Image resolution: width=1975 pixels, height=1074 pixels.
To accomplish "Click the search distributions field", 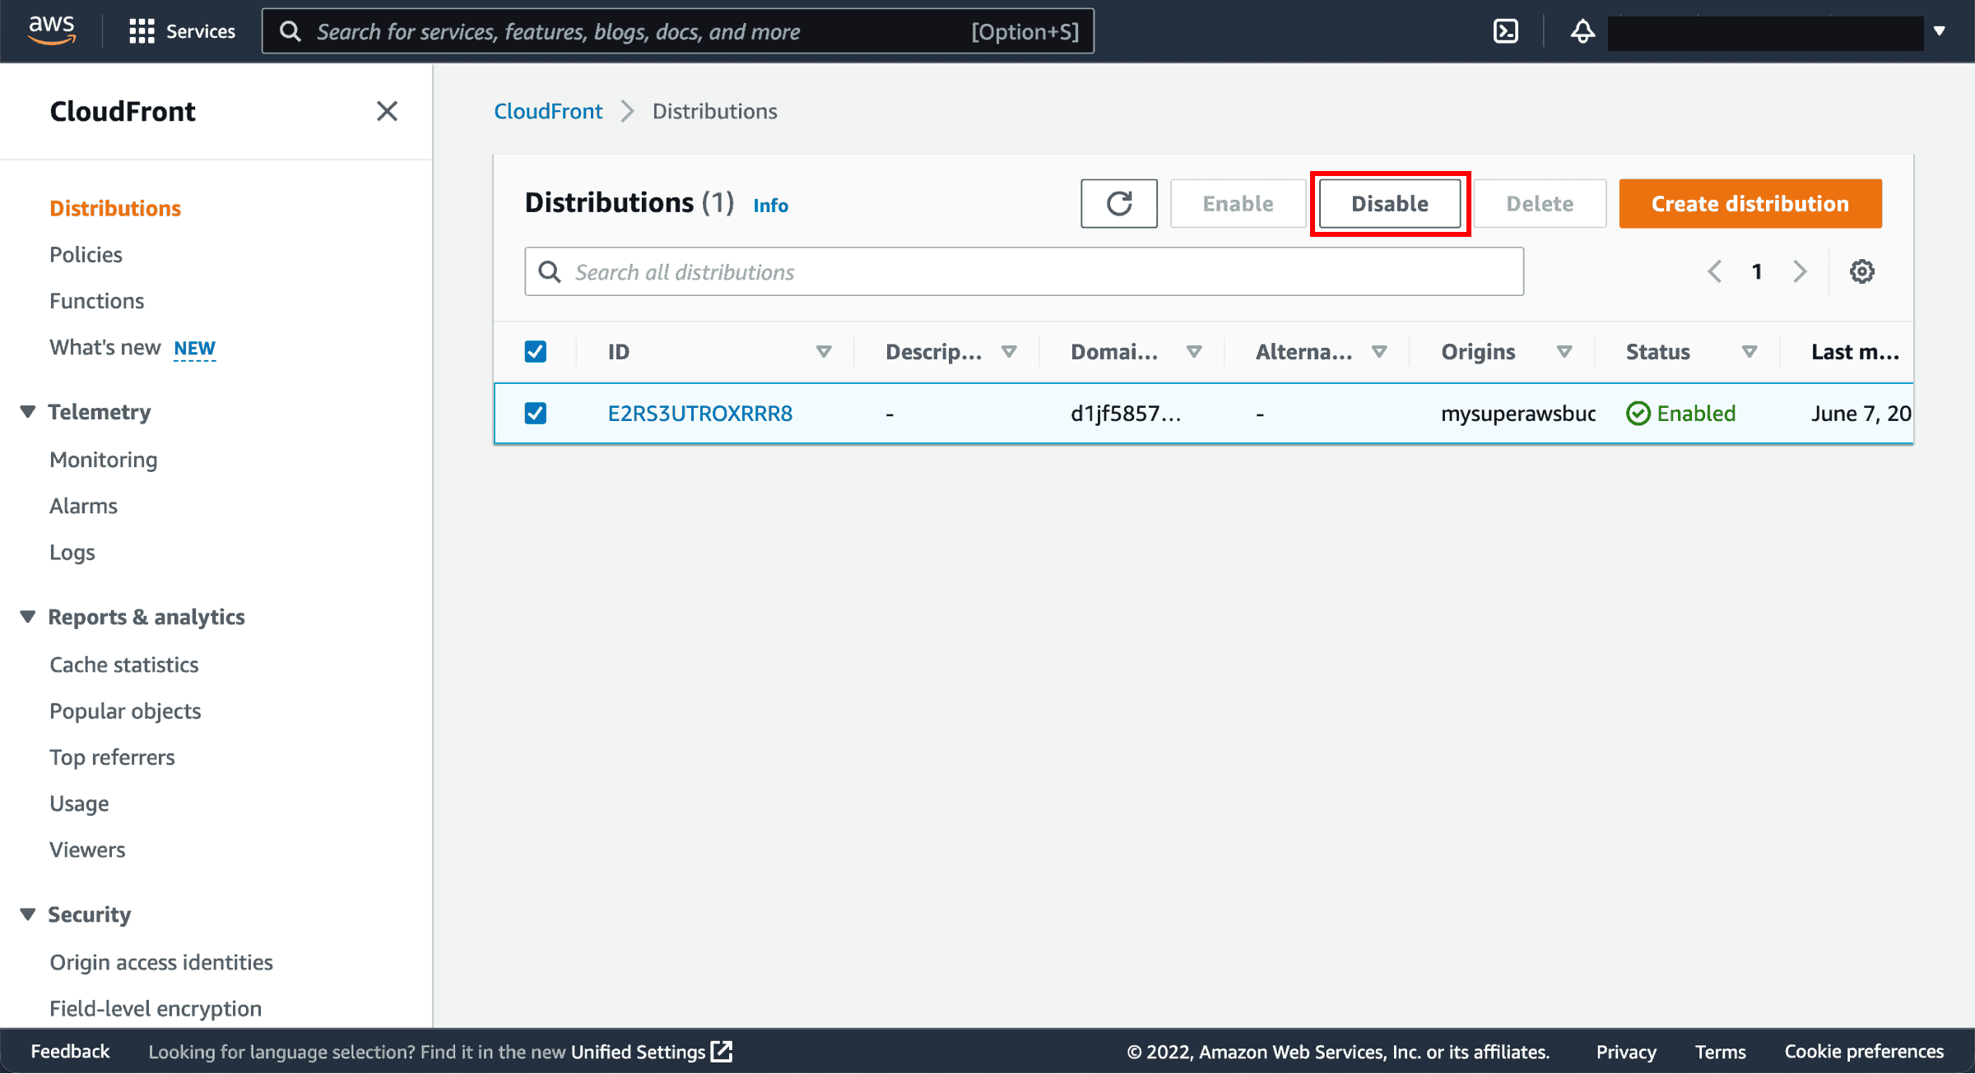I will pos(1024,271).
